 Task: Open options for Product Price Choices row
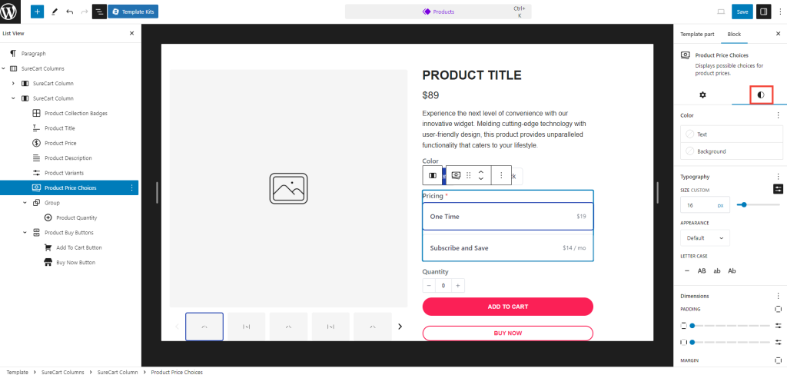click(131, 187)
